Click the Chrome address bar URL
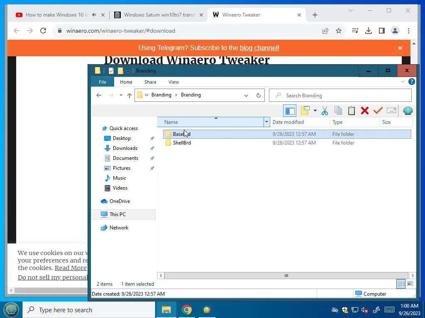Screen dimensions: 425x318 pos(121,31)
